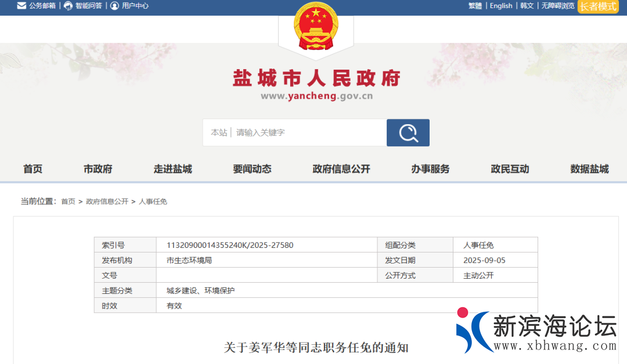Open 无障碍浏览 accessibility browsing

tap(557, 6)
